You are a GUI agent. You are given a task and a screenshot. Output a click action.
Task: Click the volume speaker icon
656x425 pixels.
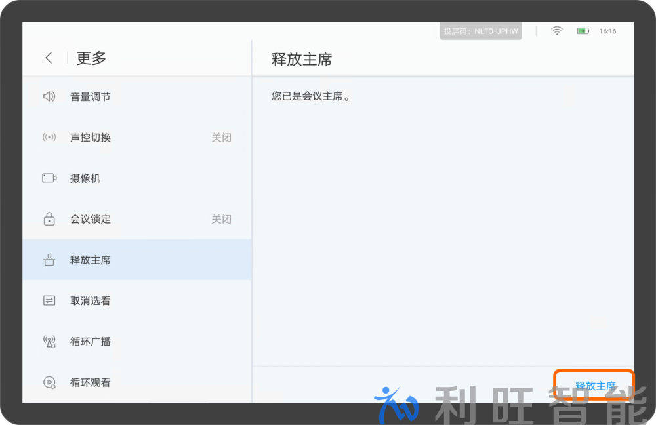click(x=49, y=96)
